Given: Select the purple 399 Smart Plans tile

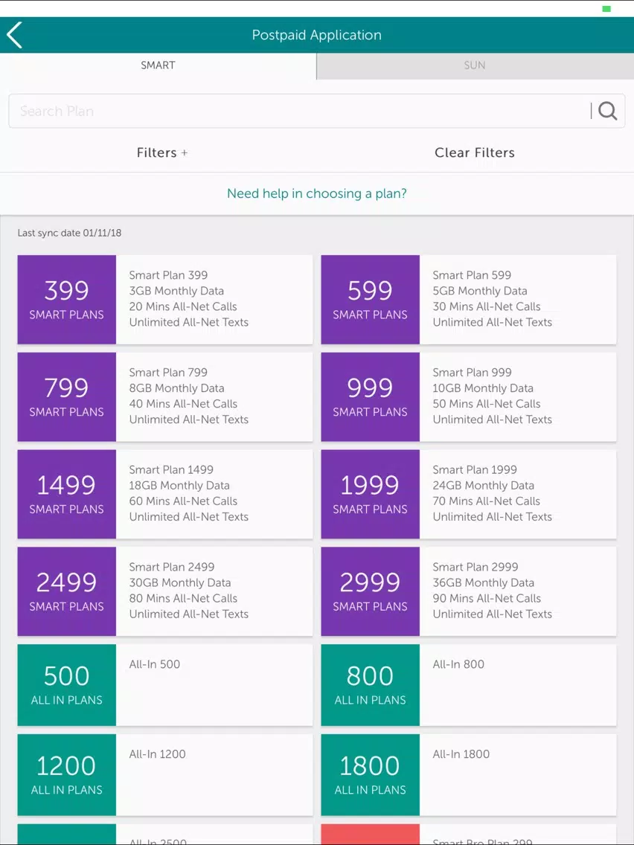Looking at the screenshot, I should point(67,300).
